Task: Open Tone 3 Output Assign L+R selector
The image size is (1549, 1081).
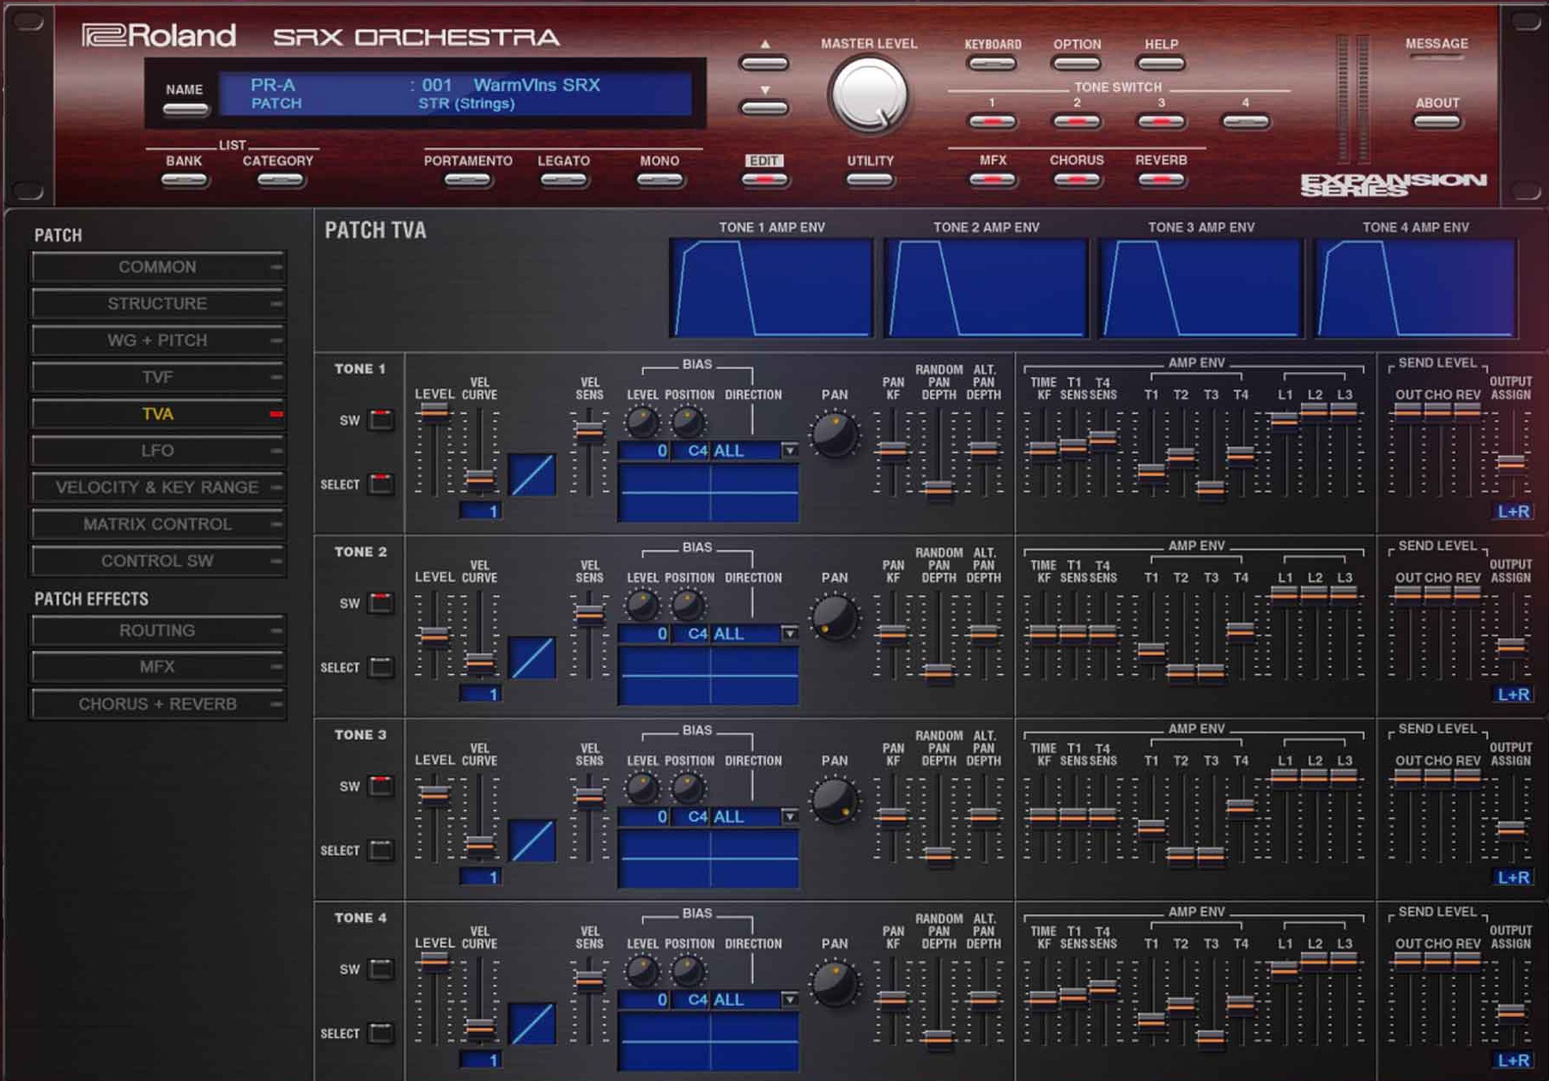Action: tap(1513, 878)
